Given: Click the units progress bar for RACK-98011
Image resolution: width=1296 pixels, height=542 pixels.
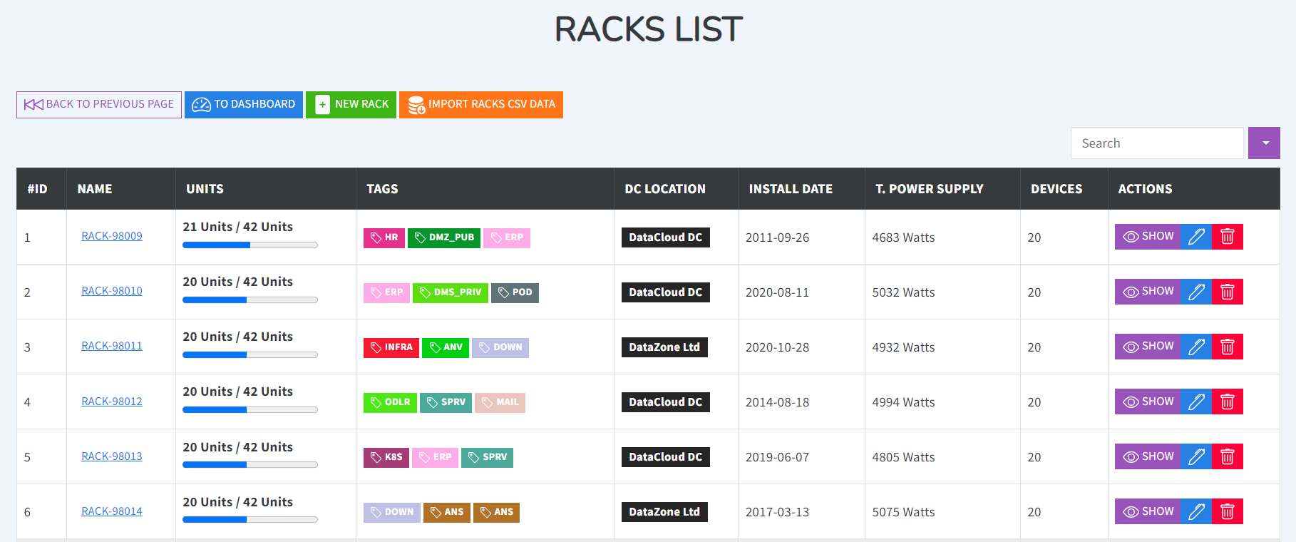Looking at the screenshot, I should 250,355.
